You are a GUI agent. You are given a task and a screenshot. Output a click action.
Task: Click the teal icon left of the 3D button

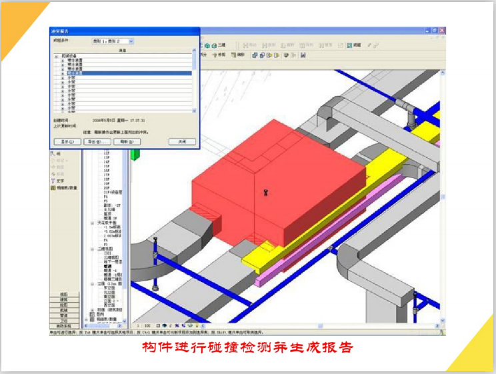pos(207,45)
